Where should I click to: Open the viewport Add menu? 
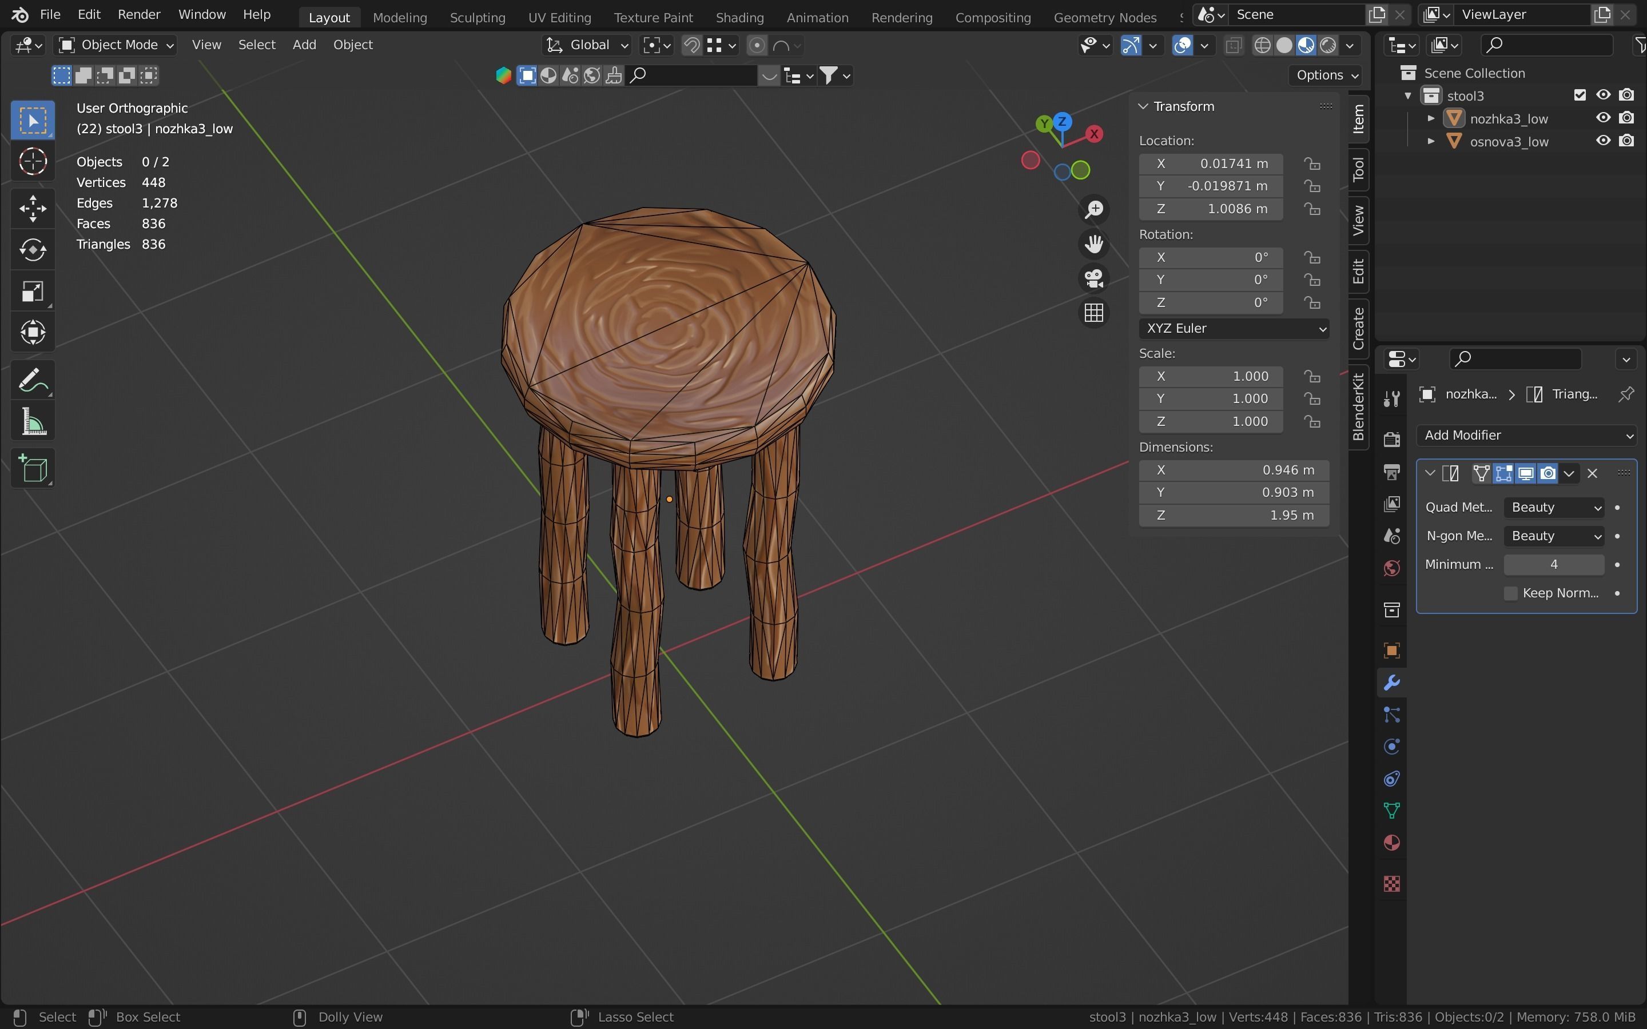[x=304, y=45]
